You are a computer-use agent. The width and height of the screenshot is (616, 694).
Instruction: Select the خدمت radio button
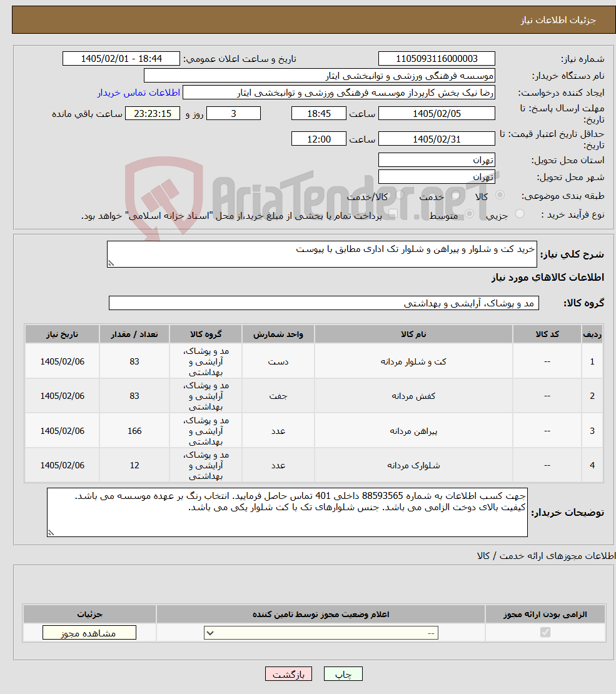point(456,195)
